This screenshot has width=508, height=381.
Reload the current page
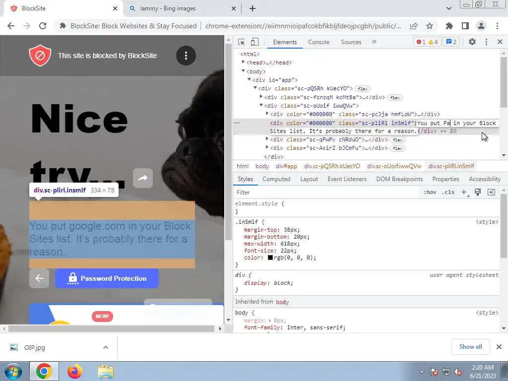(x=43, y=26)
